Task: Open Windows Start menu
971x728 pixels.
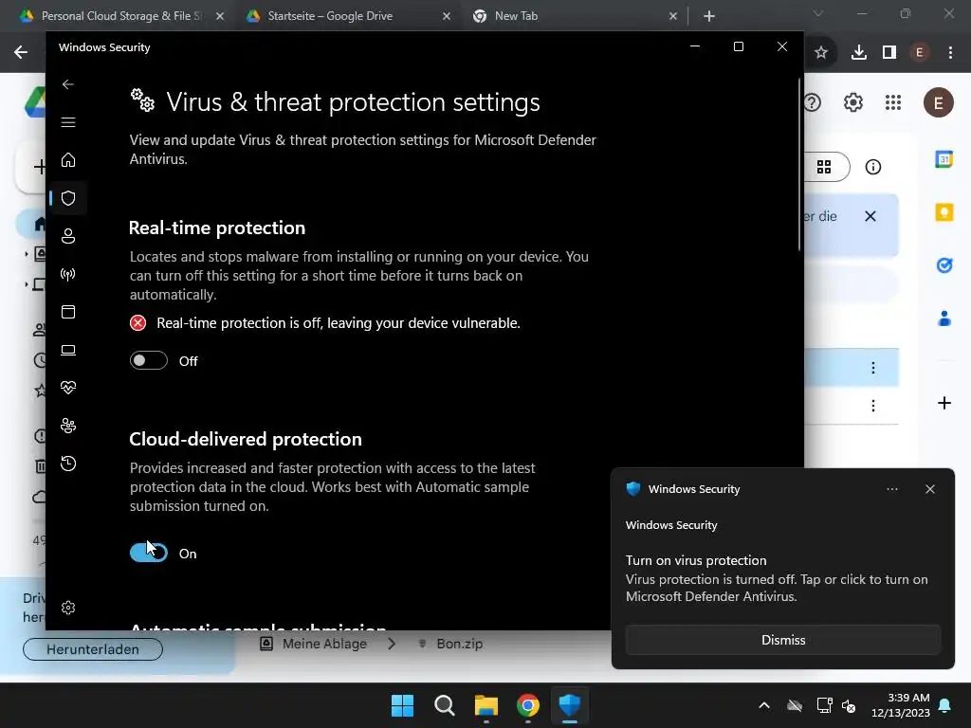Action: tap(402, 705)
